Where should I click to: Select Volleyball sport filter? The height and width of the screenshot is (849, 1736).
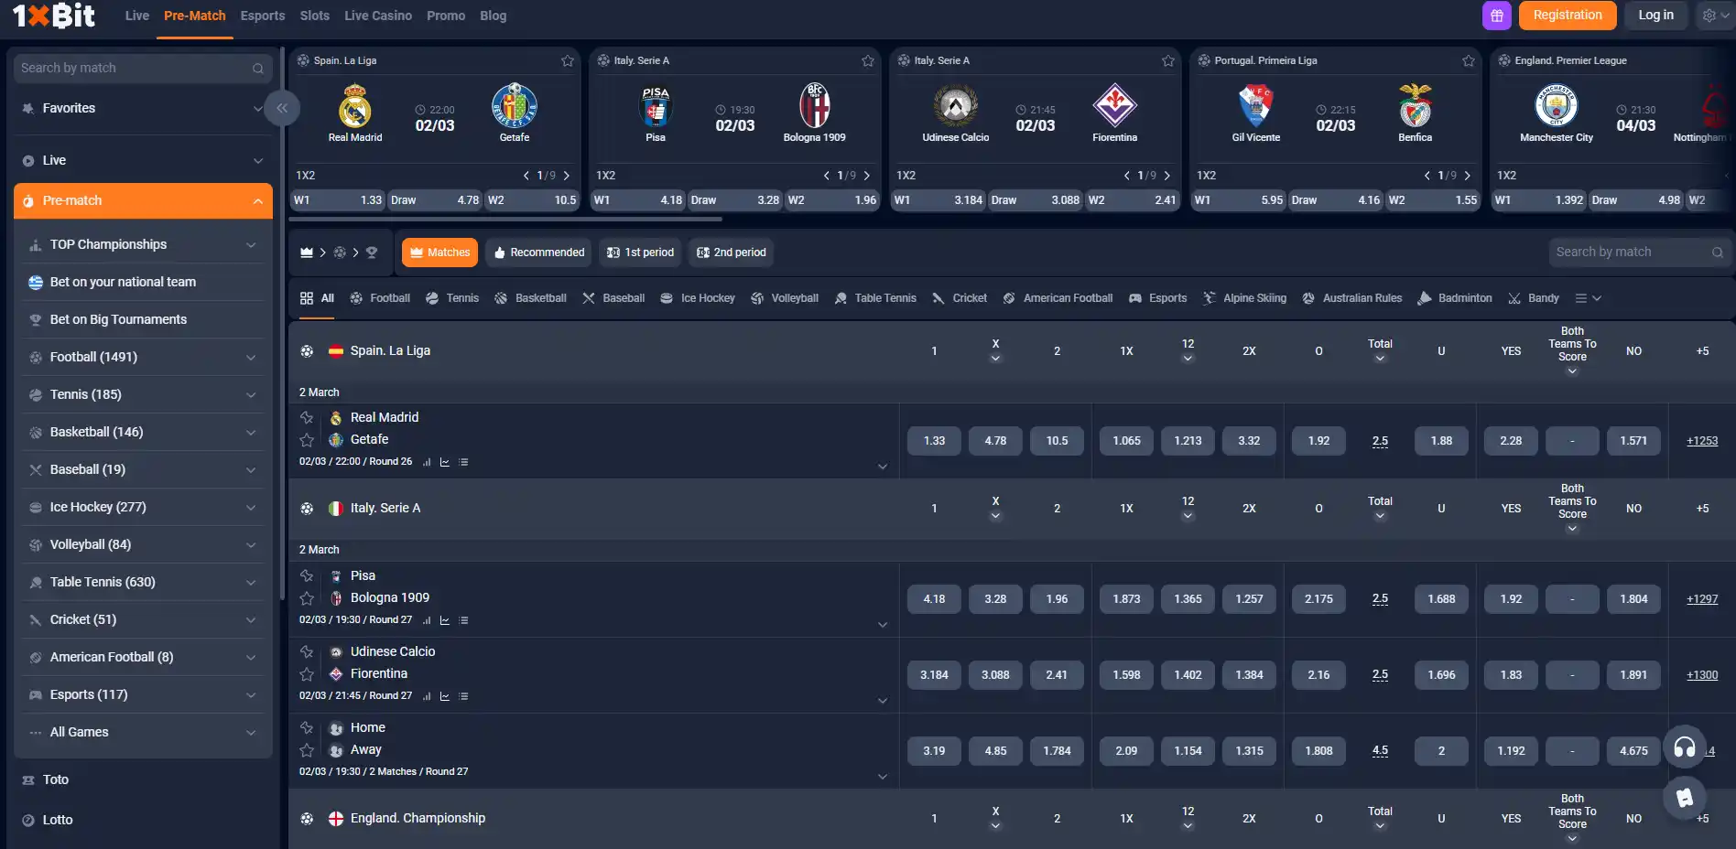[785, 298]
